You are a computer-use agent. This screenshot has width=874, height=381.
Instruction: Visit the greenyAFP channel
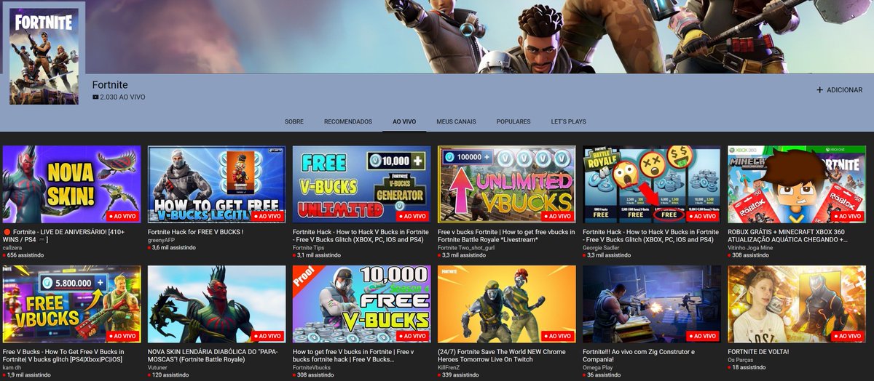[x=162, y=240]
